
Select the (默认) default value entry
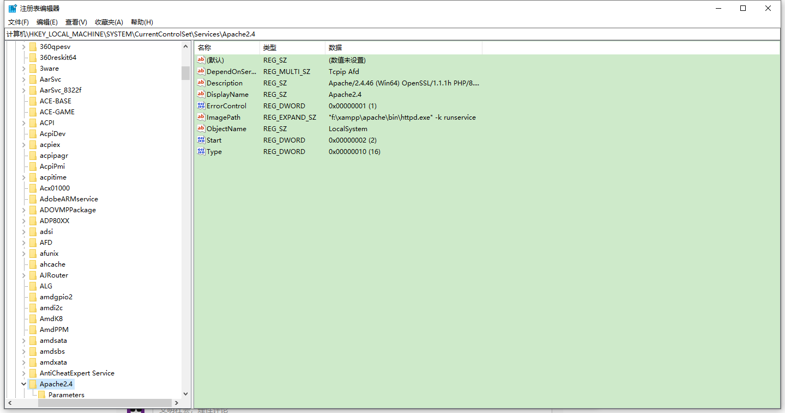pos(216,60)
